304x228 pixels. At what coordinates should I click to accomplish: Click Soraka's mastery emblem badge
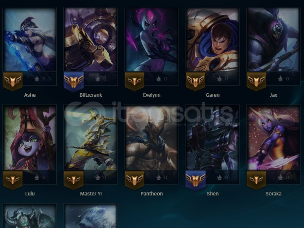point(257,180)
